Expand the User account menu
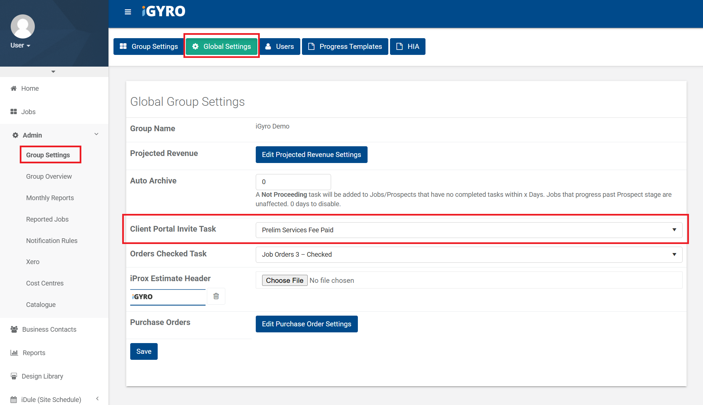Image resolution: width=703 pixels, height=405 pixels. pos(21,46)
